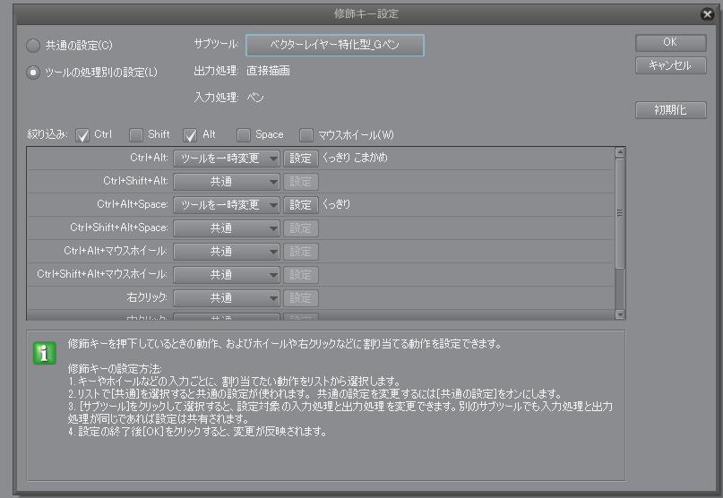Uncheck the Alt filter checkbox
This screenshot has width=723, height=498.
click(x=190, y=135)
